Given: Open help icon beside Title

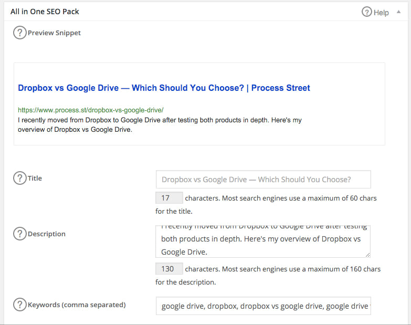Looking at the screenshot, I should (20, 178).
